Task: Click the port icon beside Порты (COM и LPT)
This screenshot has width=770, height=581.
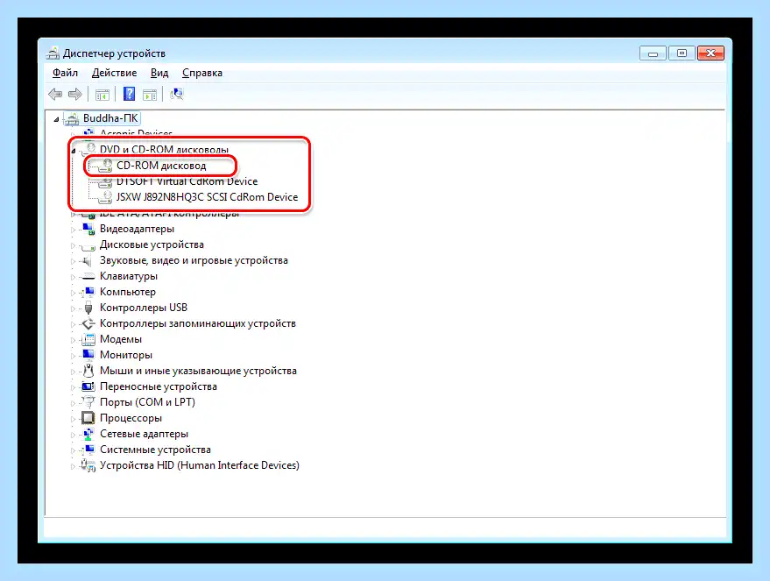Action: (x=88, y=402)
